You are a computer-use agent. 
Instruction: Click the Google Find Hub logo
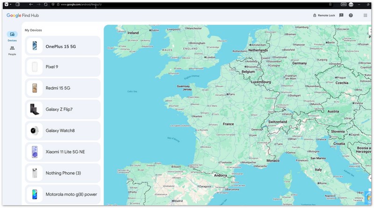(x=22, y=15)
